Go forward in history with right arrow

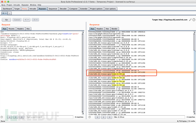pos(34,20)
